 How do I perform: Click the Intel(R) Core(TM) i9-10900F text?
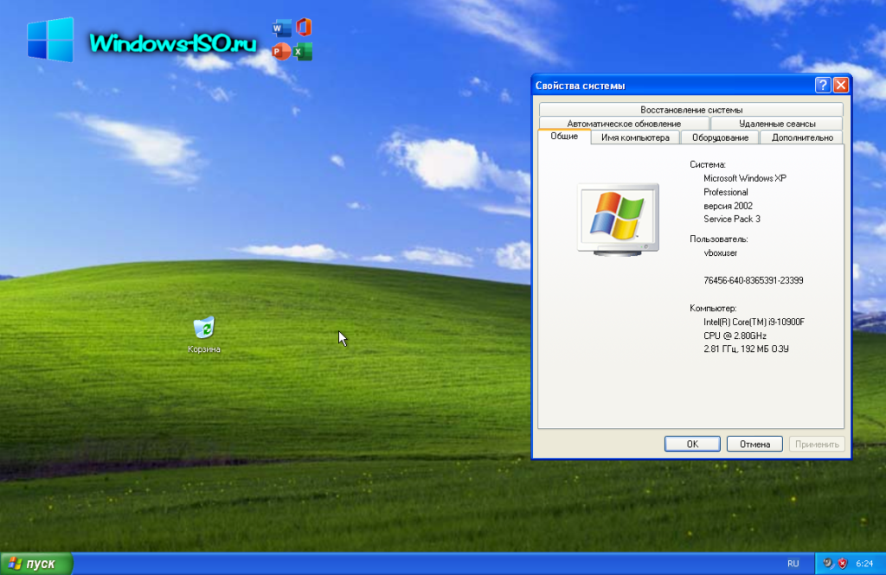coord(754,322)
